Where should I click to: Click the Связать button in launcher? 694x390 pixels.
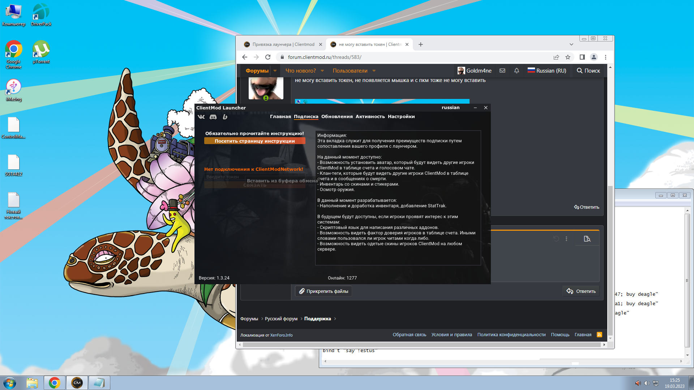[254, 185]
